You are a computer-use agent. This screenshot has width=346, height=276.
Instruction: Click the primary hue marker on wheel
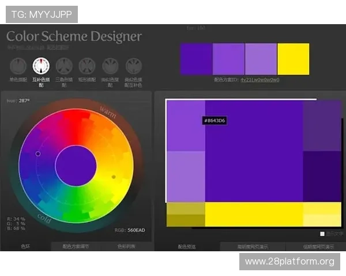(38, 154)
